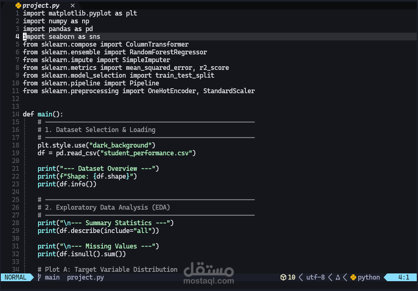Click ColumnTransformer on line 5

coord(157,44)
